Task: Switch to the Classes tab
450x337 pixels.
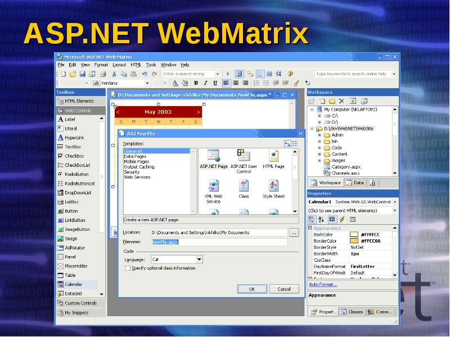Action: [x=352, y=312]
